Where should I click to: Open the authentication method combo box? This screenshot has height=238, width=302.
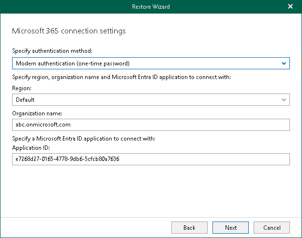click(145, 63)
